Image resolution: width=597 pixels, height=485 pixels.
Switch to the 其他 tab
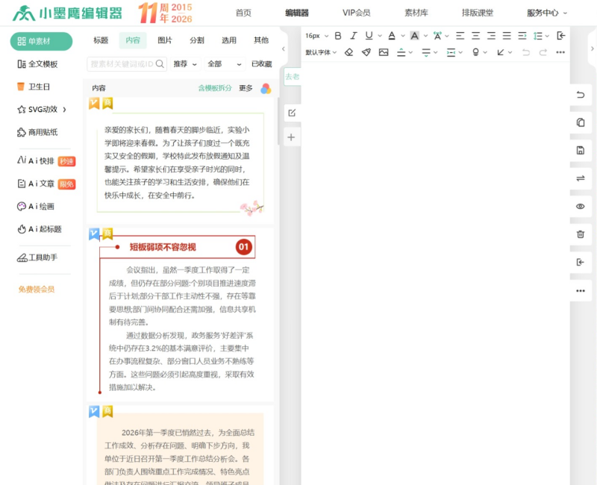261,40
